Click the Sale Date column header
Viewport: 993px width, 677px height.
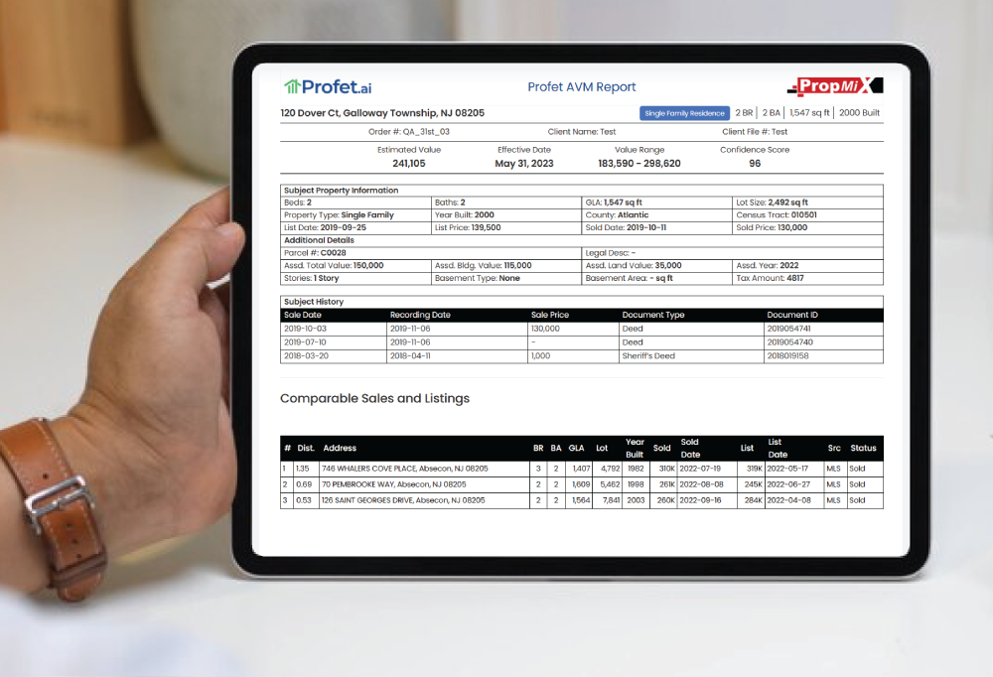[302, 315]
